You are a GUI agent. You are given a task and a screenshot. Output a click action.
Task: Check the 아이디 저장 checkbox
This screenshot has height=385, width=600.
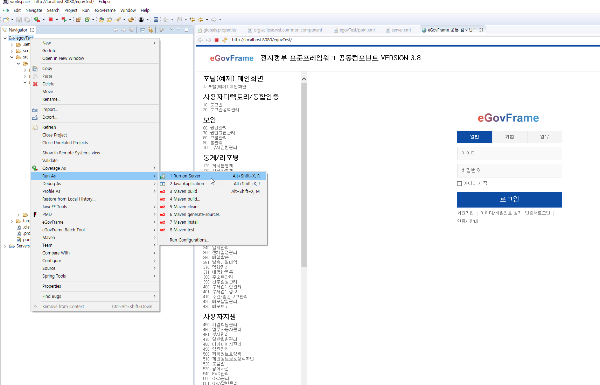tap(459, 183)
